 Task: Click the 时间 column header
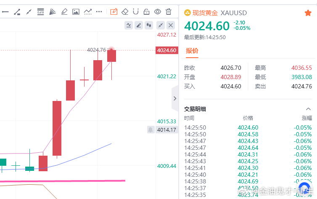[189, 118]
